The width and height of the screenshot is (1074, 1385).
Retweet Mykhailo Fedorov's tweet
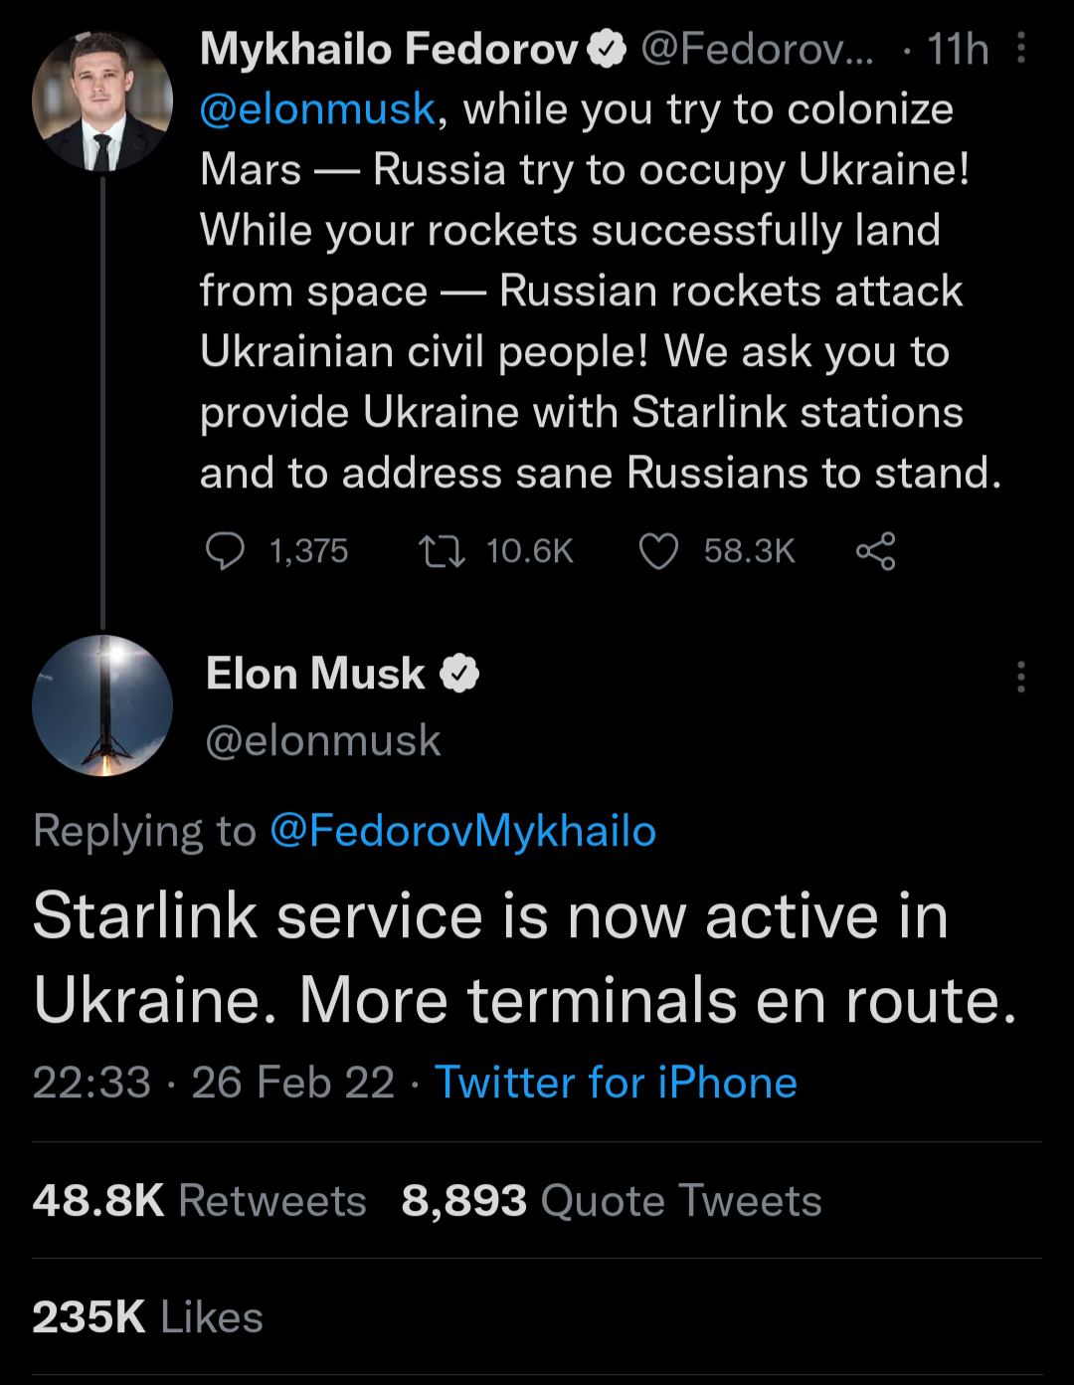pos(442,551)
